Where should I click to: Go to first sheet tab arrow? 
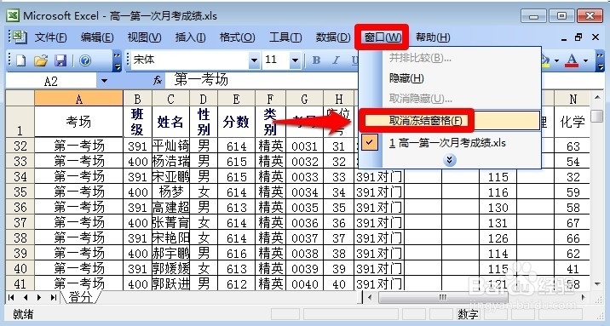click(11, 298)
